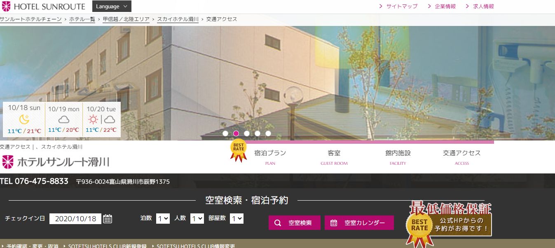Select the first carousel dot
The image size is (555, 248).
[225, 133]
